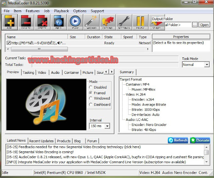214x178 pixels.
Task: Click the START transcoding icon
Action: (157, 23)
